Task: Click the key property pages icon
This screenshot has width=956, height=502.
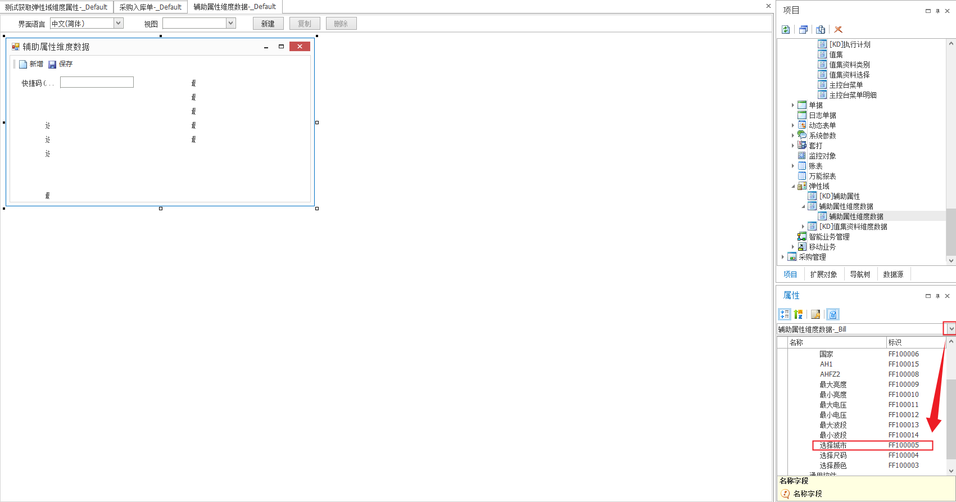Action: tap(815, 314)
